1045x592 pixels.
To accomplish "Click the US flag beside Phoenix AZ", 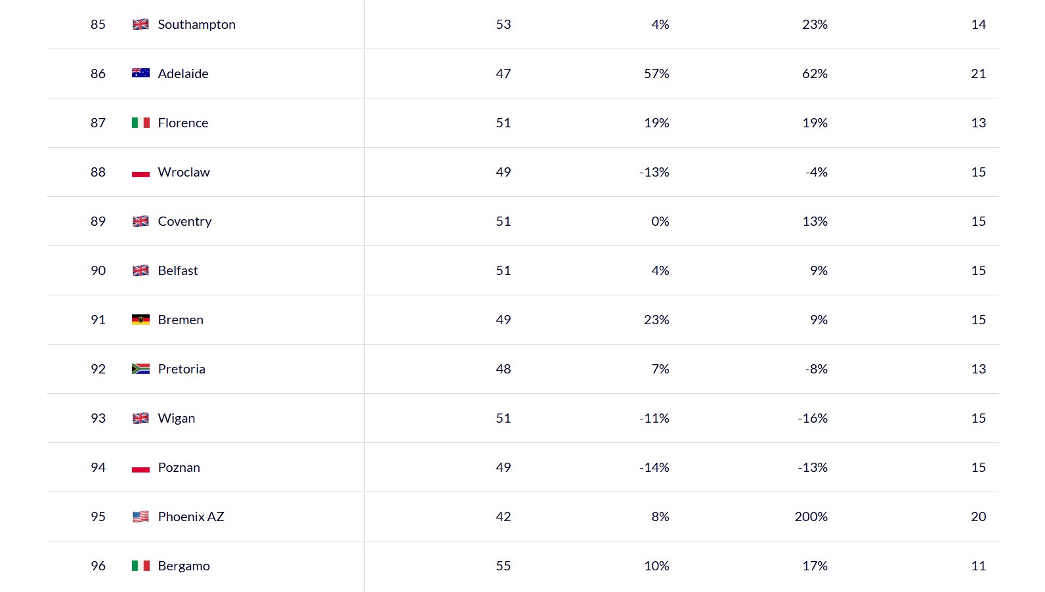I will (x=140, y=517).
